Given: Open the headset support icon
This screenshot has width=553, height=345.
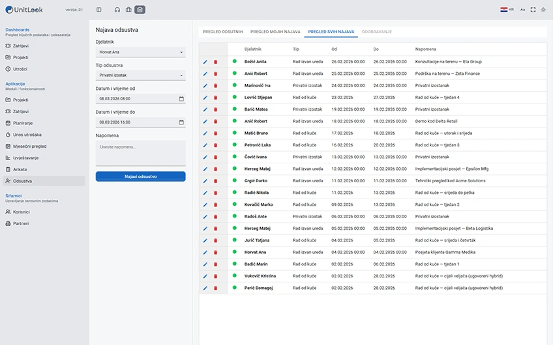Looking at the screenshot, I should point(117,10).
